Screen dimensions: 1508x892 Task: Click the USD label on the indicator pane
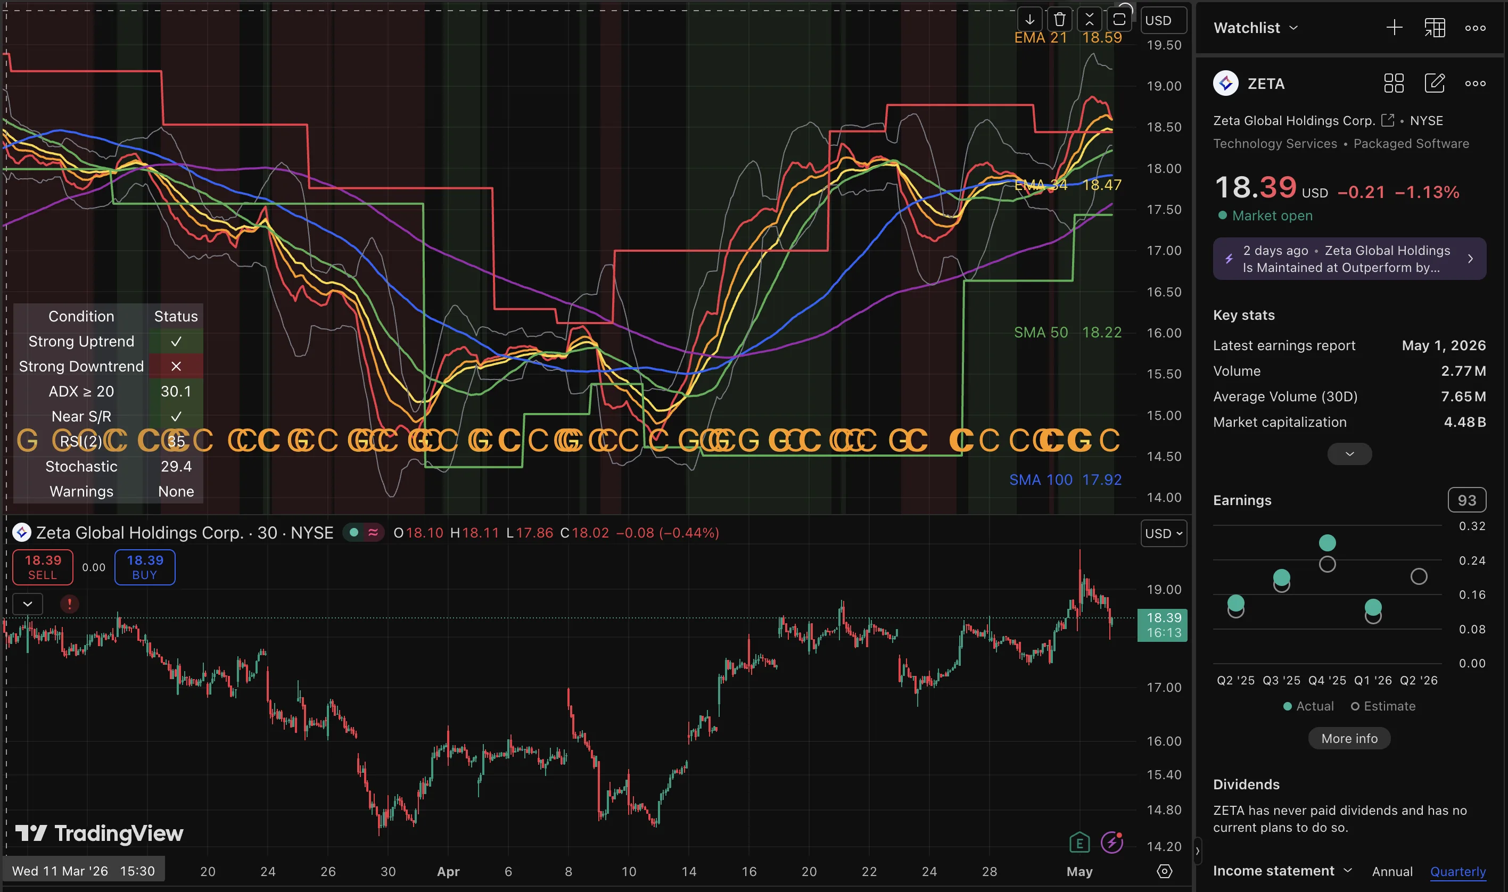pyautogui.click(x=1164, y=20)
